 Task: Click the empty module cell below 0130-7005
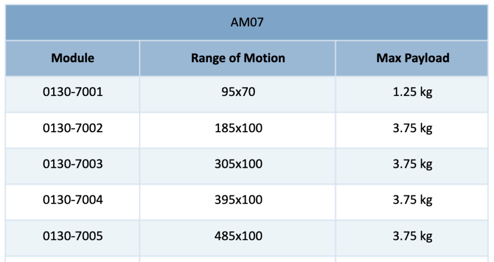72,259
